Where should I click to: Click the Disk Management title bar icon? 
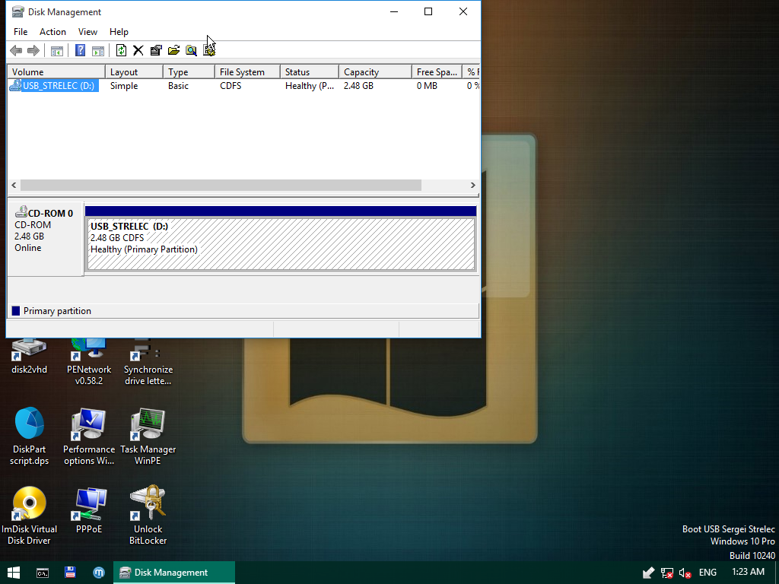pyautogui.click(x=18, y=11)
